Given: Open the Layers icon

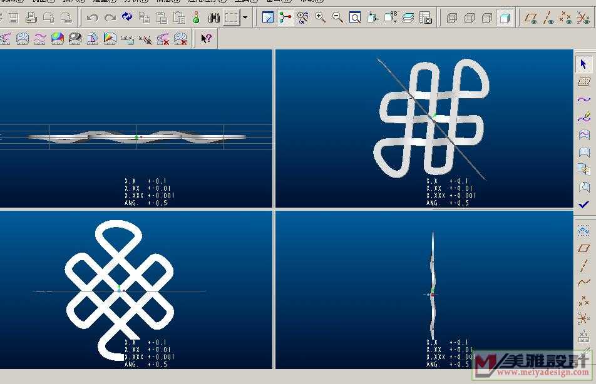Looking at the screenshot, I should point(408,18).
